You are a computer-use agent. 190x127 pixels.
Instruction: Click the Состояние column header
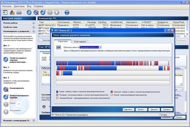(x=64, y=22)
